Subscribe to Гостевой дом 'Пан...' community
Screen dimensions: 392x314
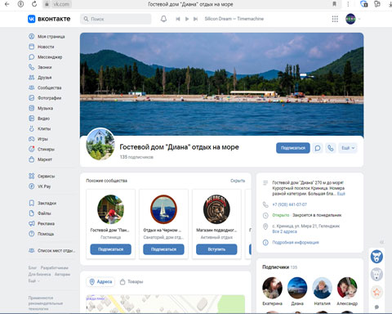(x=110, y=249)
